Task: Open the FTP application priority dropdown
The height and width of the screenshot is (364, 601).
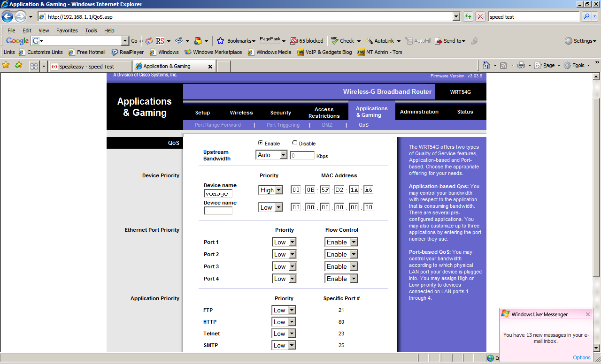Action: (x=284, y=310)
